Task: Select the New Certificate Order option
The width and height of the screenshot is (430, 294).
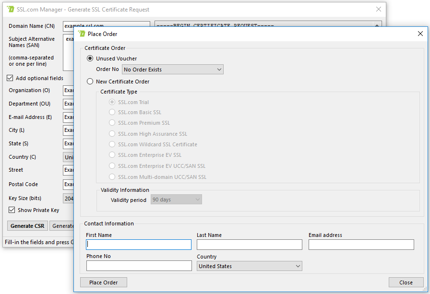Action: click(x=90, y=82)
